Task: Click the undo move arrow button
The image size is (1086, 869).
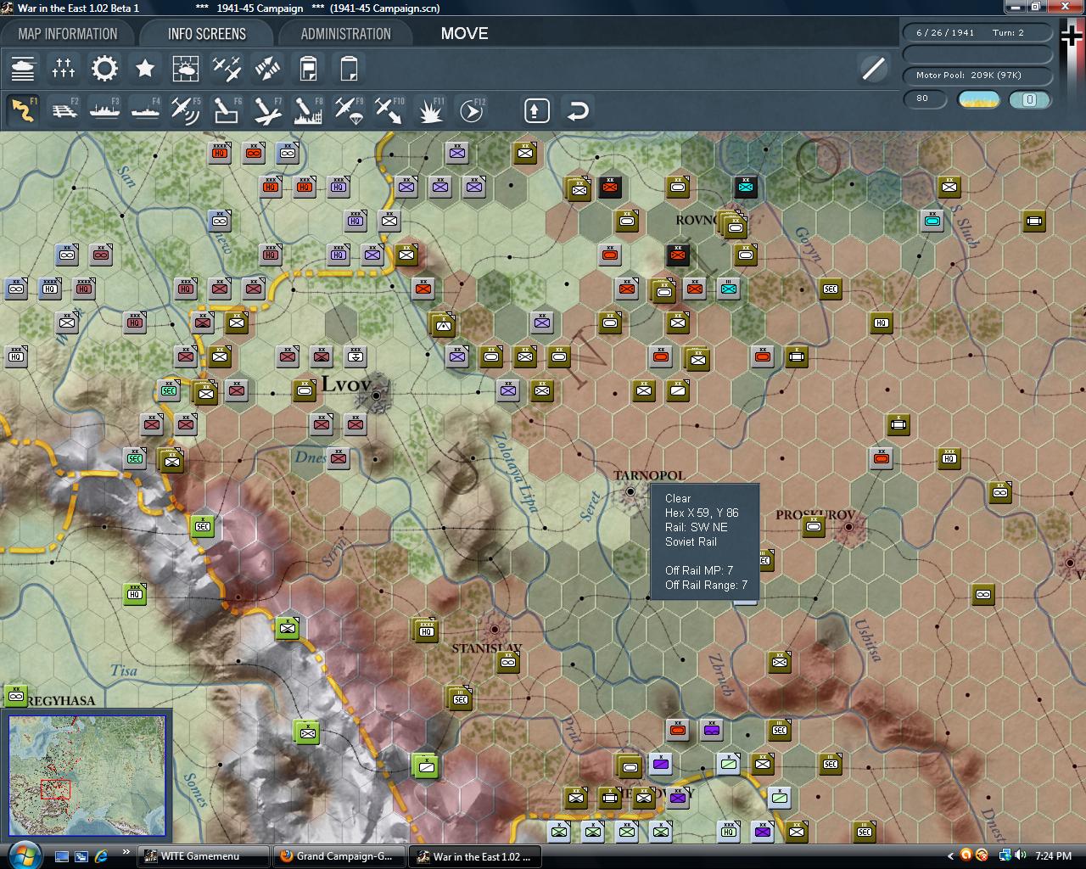Action: [578, 110]
